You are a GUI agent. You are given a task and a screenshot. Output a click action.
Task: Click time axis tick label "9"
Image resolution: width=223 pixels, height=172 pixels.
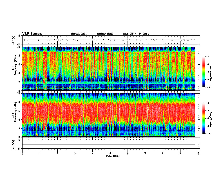pos(180,153)
